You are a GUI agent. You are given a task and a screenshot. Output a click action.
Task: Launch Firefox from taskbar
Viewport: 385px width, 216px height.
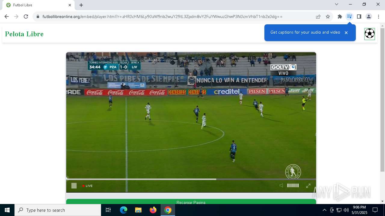tap(153, 210)
